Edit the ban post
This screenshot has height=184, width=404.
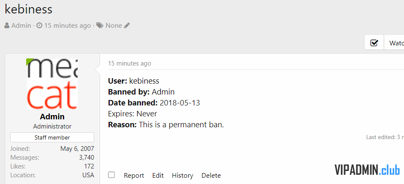click(x=158, y=176)
